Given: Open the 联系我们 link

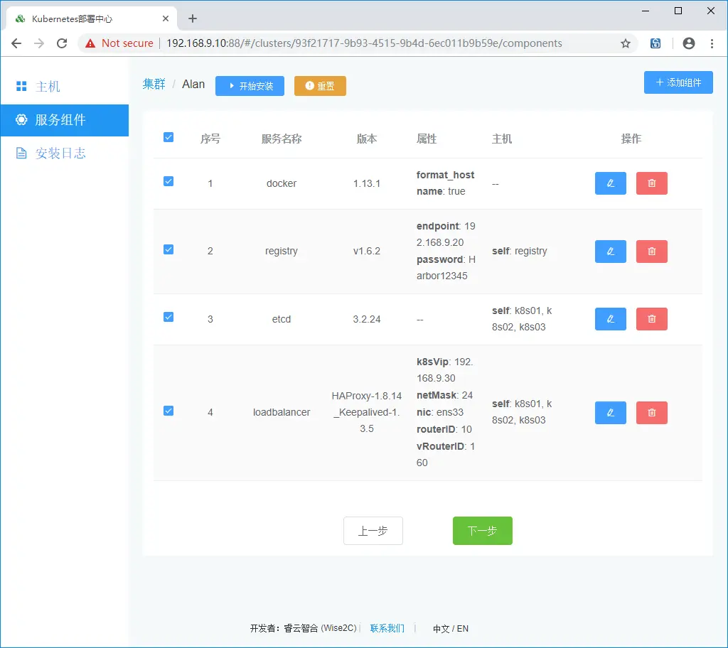Looking at the screenshot, I should (x=387, y=628).
